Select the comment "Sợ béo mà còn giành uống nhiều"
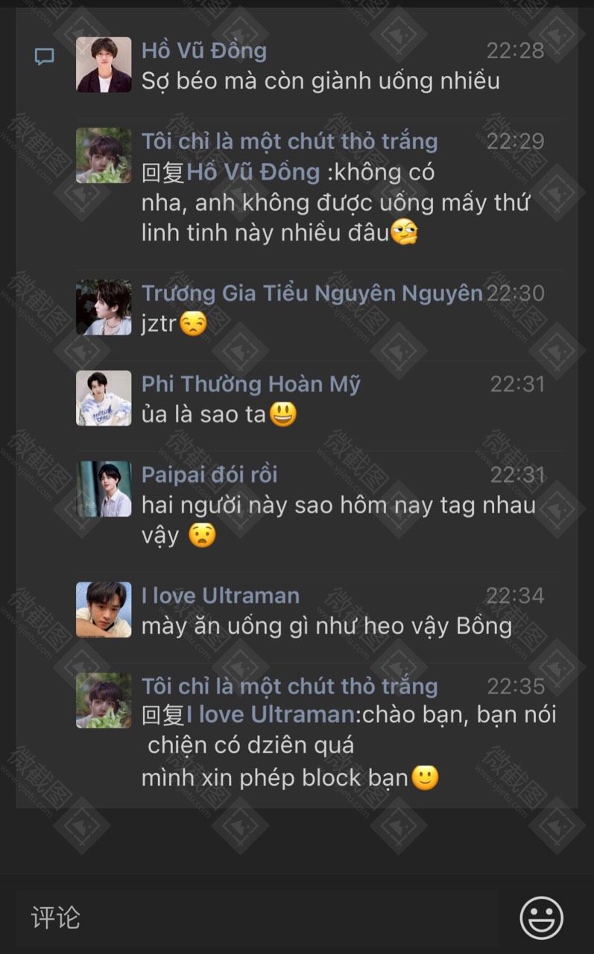This screenshot has height=954, width=594. coord(320,80)
